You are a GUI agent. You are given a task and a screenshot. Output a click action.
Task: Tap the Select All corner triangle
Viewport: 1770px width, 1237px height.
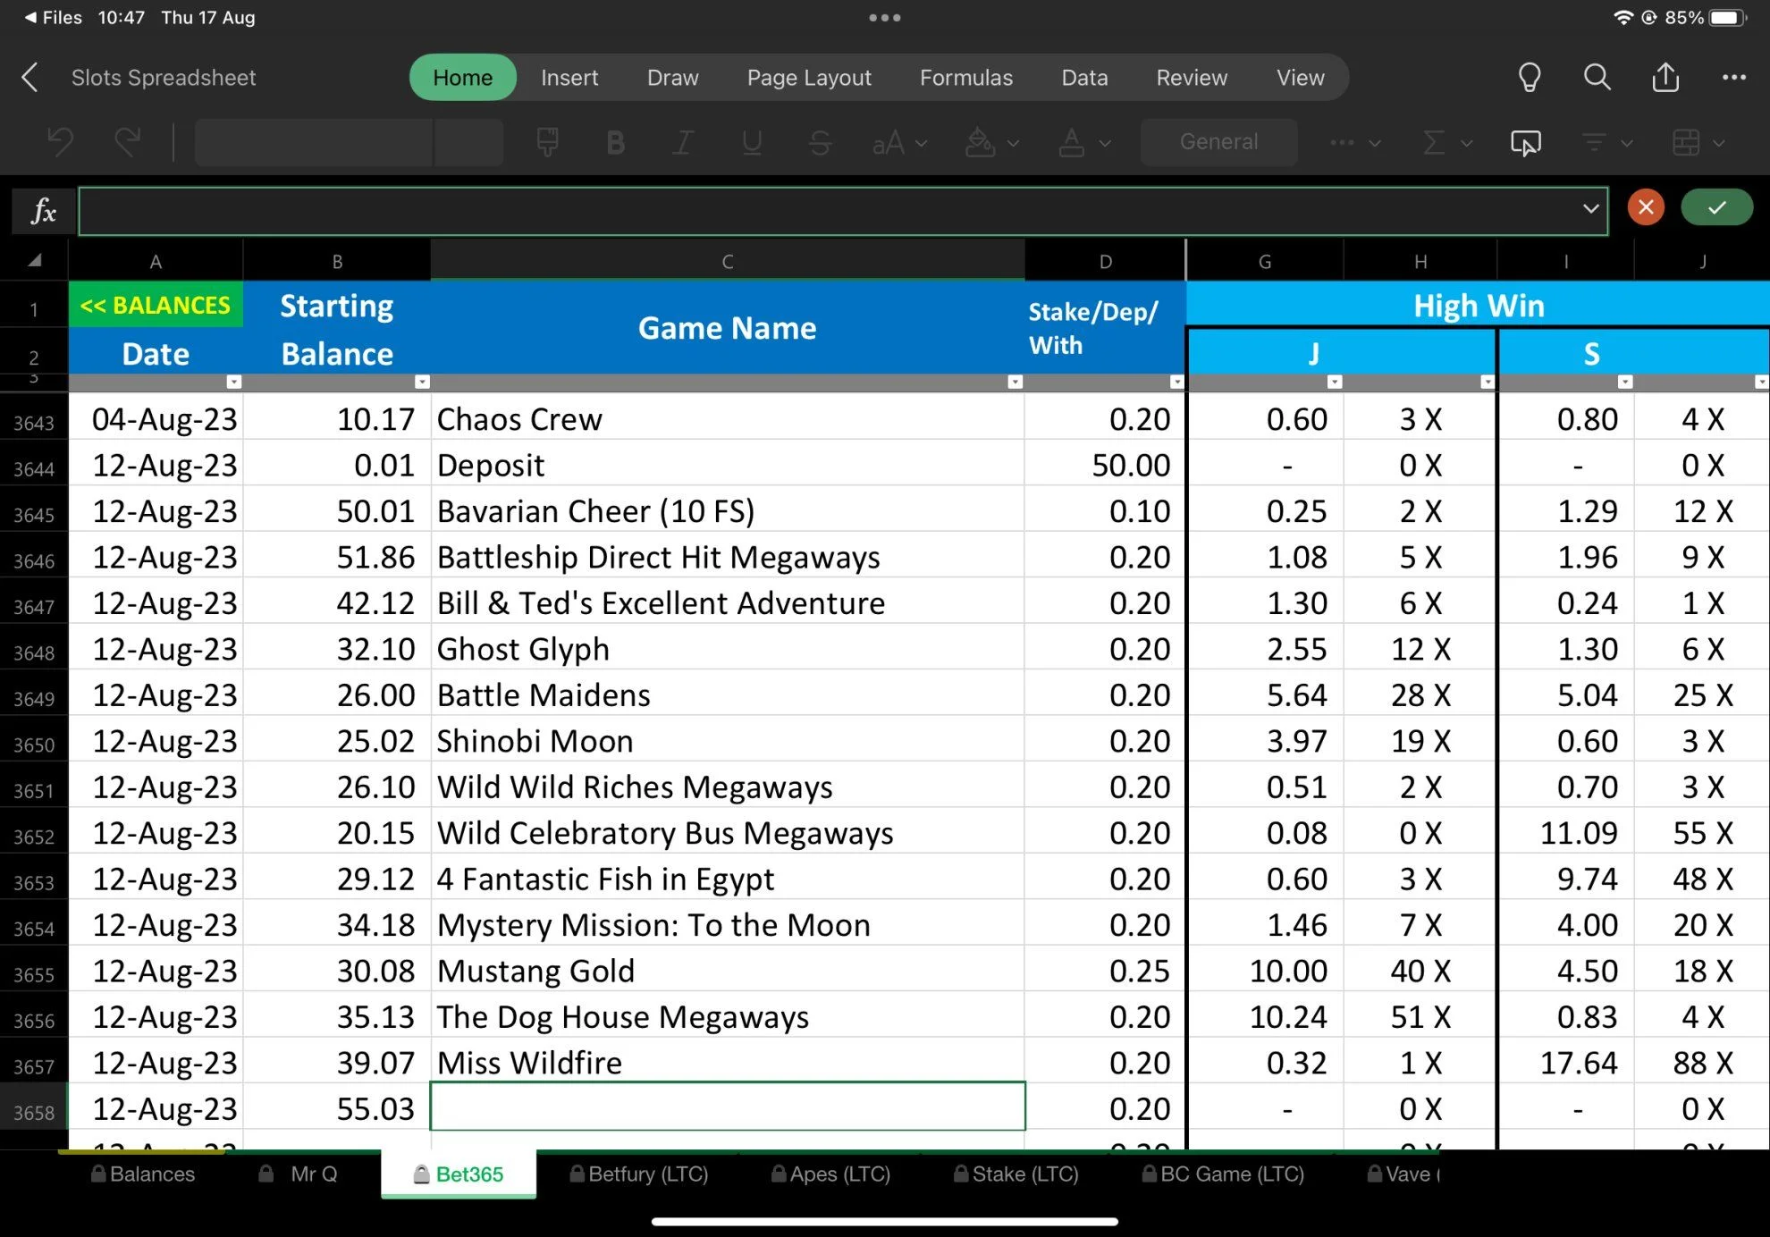point(34,260)
